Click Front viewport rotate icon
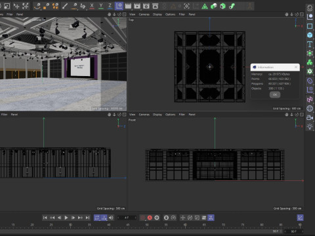The width and height of the screenshot is (315, 236). click(297, 115)
